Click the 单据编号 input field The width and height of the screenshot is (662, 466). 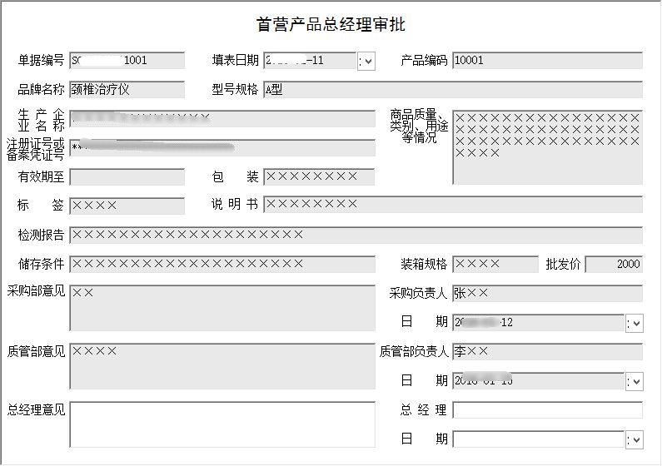127,60
